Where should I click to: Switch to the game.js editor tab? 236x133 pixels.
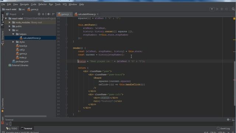65,14
